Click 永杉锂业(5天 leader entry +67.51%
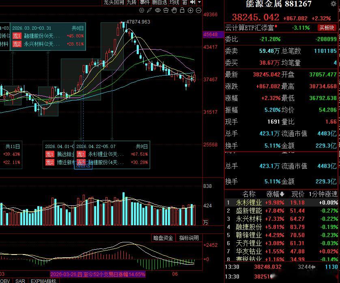Viewport: 340px width, 283px height. click(x=112, y=154)
